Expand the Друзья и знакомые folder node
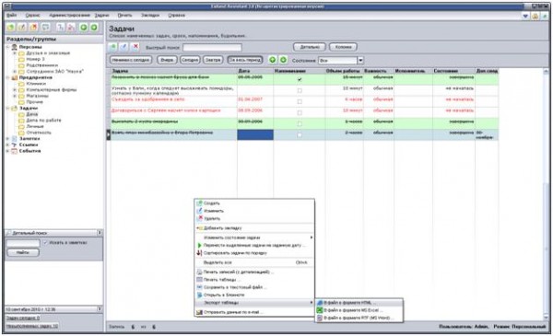 pyautogui.click(x=15, y=53)
